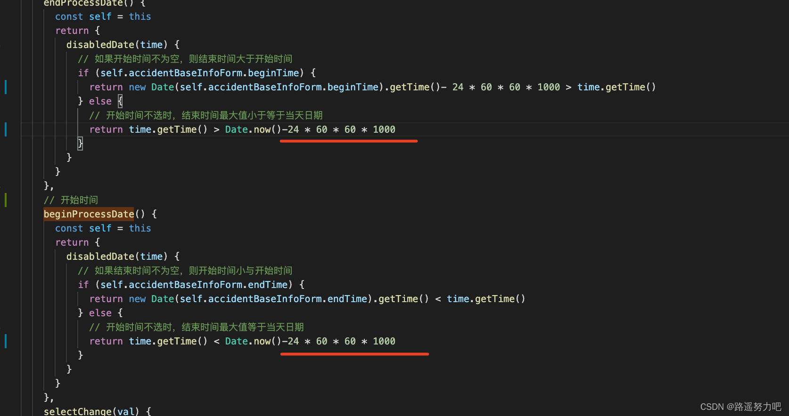Click 'new Date(self.accidentBaseInfoForm.endTime)' expression
Image resolution: width=789 pixels, height=416 pixels.
click(x=250, y=299)
